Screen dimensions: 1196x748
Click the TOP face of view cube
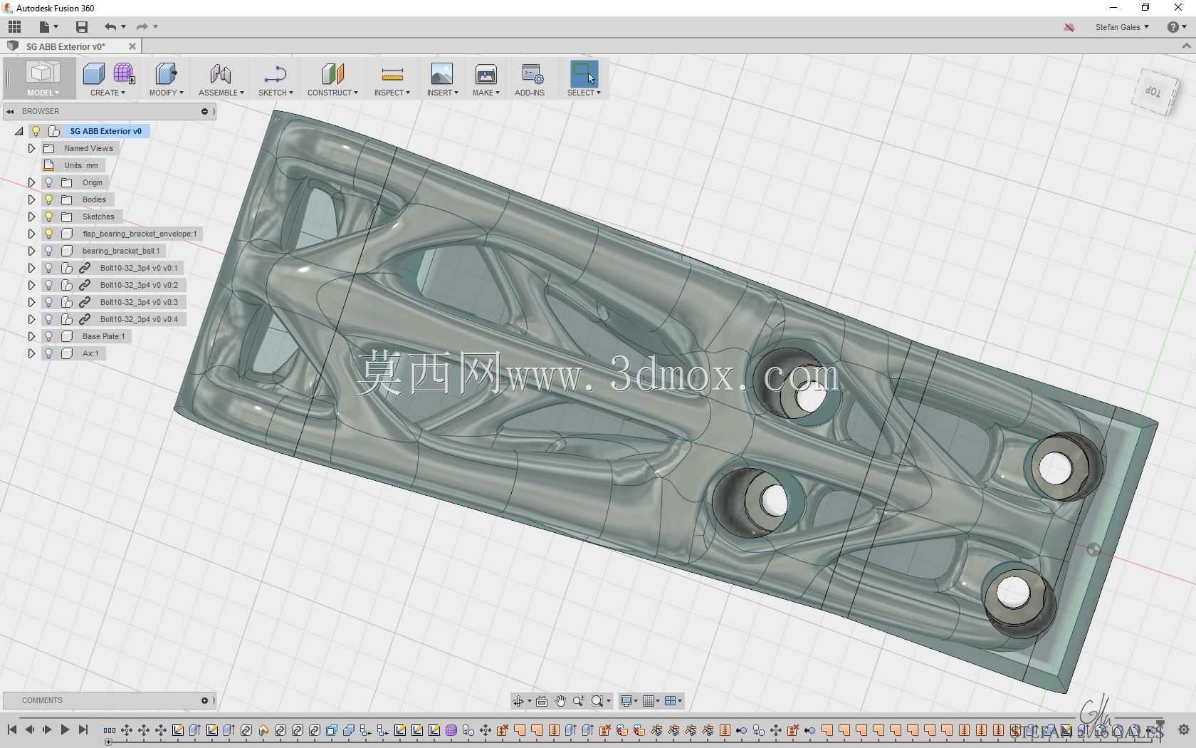(1153, 92)
